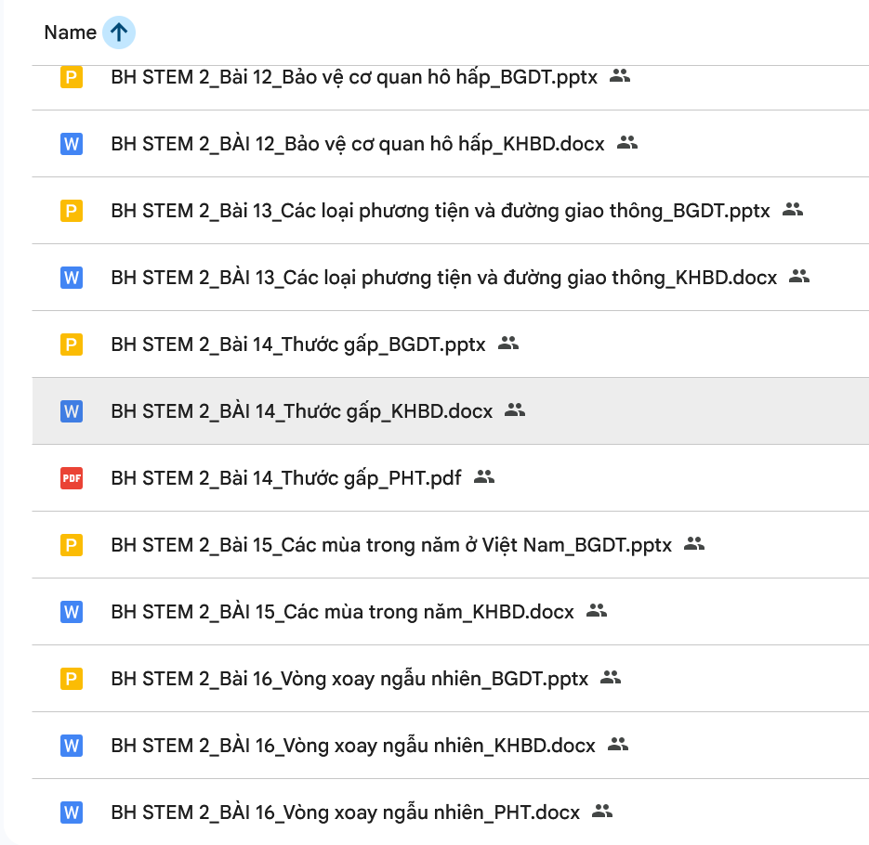
Task: Click shared people icon next to Thước gấp_PHT.pdf
Action: pyautogui.click(x=484, y=477)
